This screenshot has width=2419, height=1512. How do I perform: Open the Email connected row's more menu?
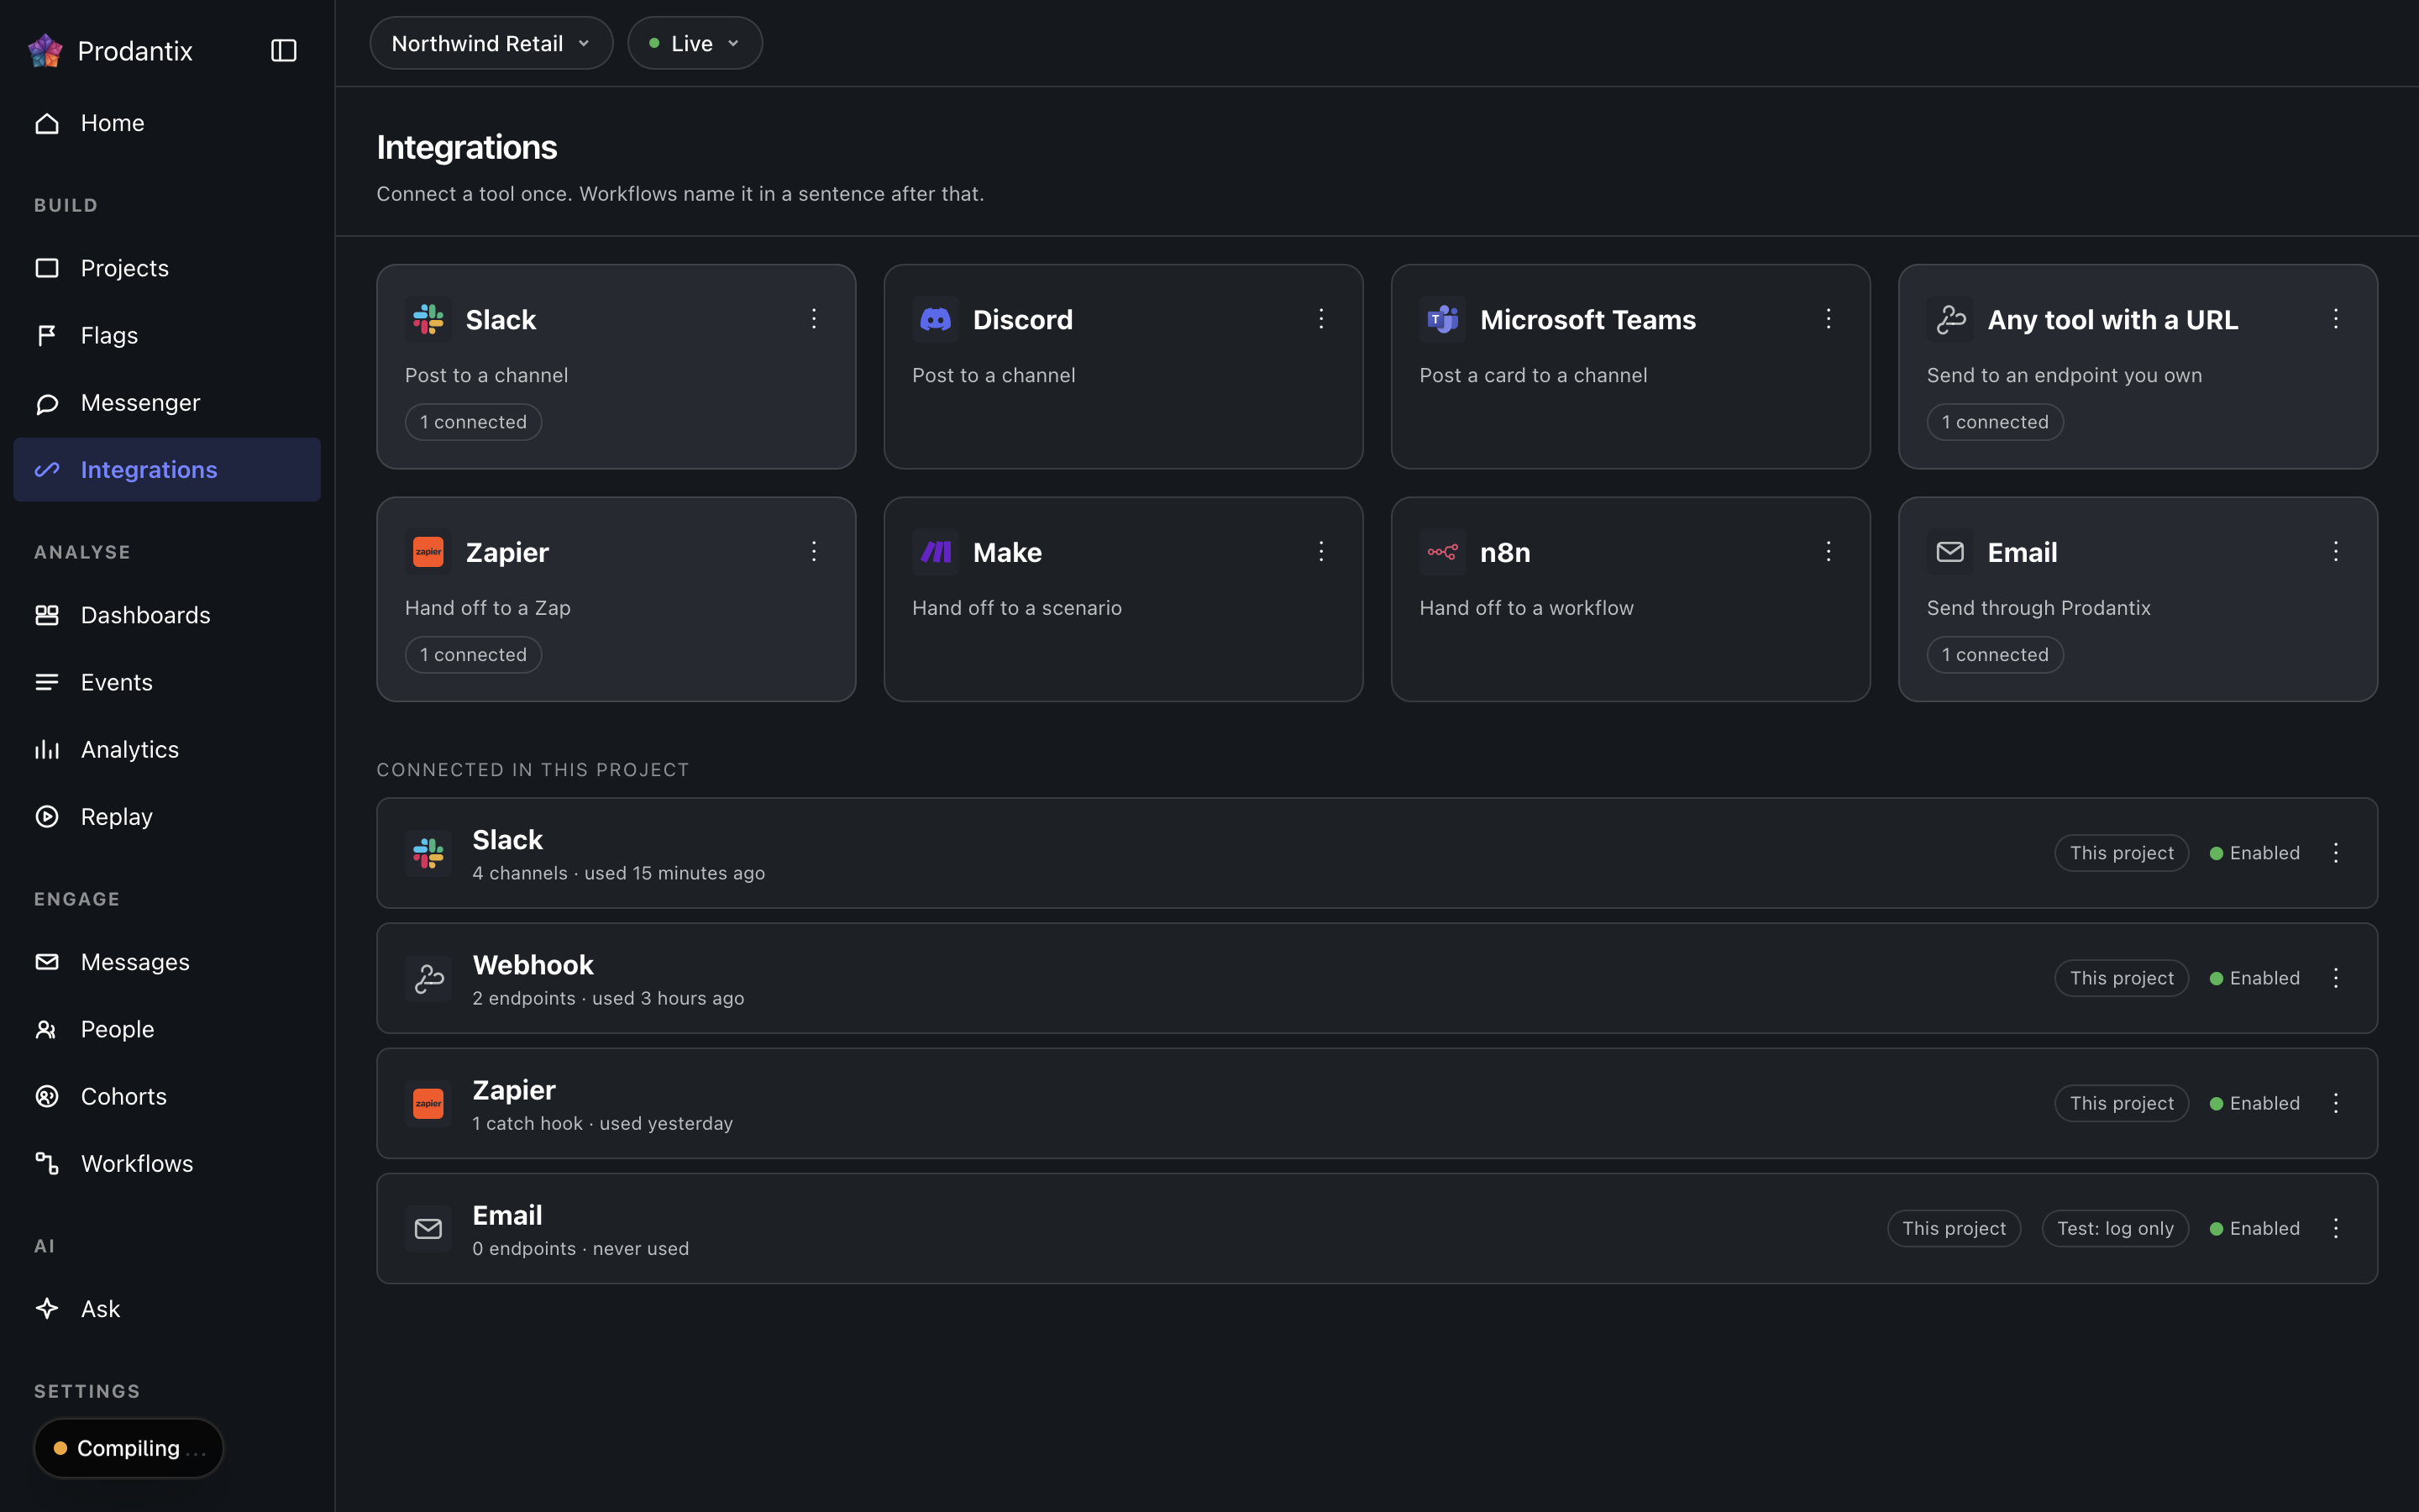coord(2336,1228)
